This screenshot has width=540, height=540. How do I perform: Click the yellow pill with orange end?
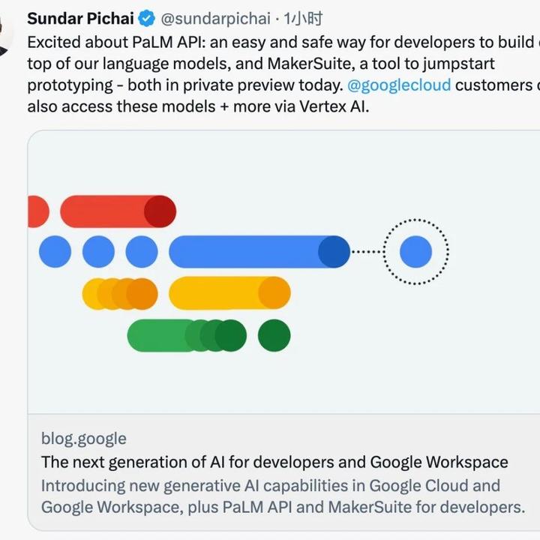point(229,293)
